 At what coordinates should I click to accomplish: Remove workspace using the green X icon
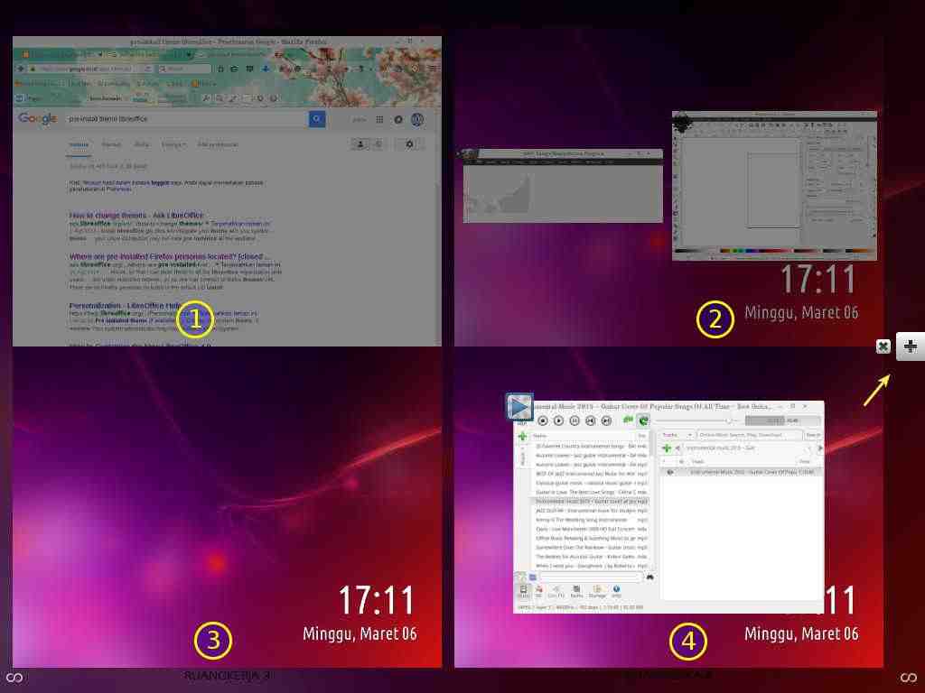883,346
